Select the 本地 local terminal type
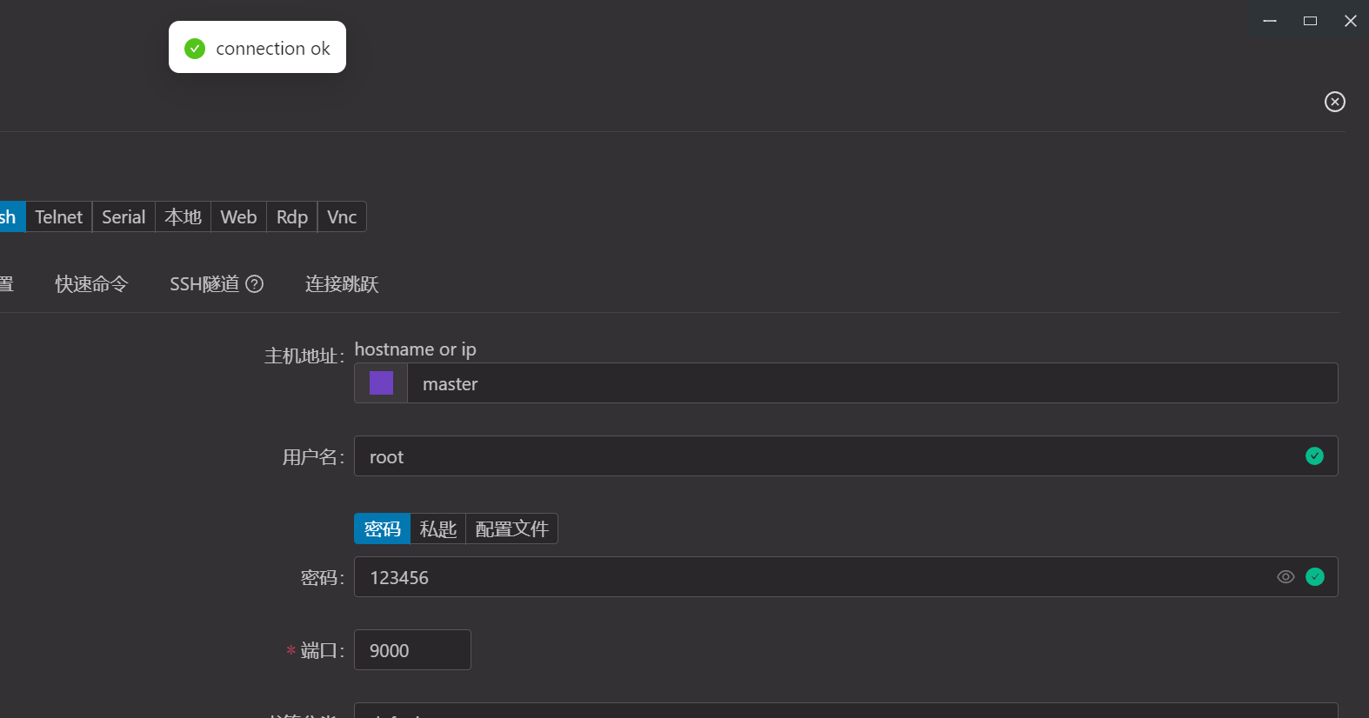The image size is (1369, 718). [183, 216]
